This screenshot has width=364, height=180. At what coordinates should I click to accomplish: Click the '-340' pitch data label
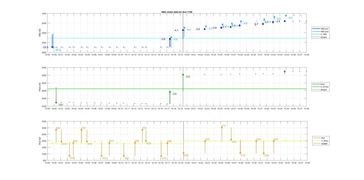60,105
